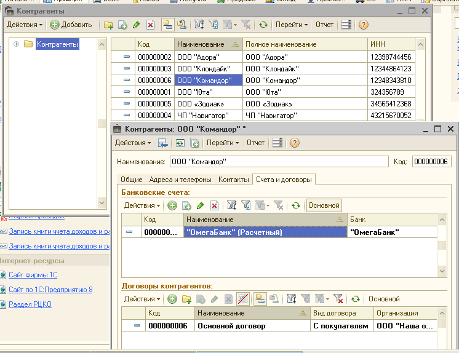This screenshot has width=459, height=353.
Task: Open filter history dropdown in Контрагенты toolbar
Action: (x=229, y=25)
